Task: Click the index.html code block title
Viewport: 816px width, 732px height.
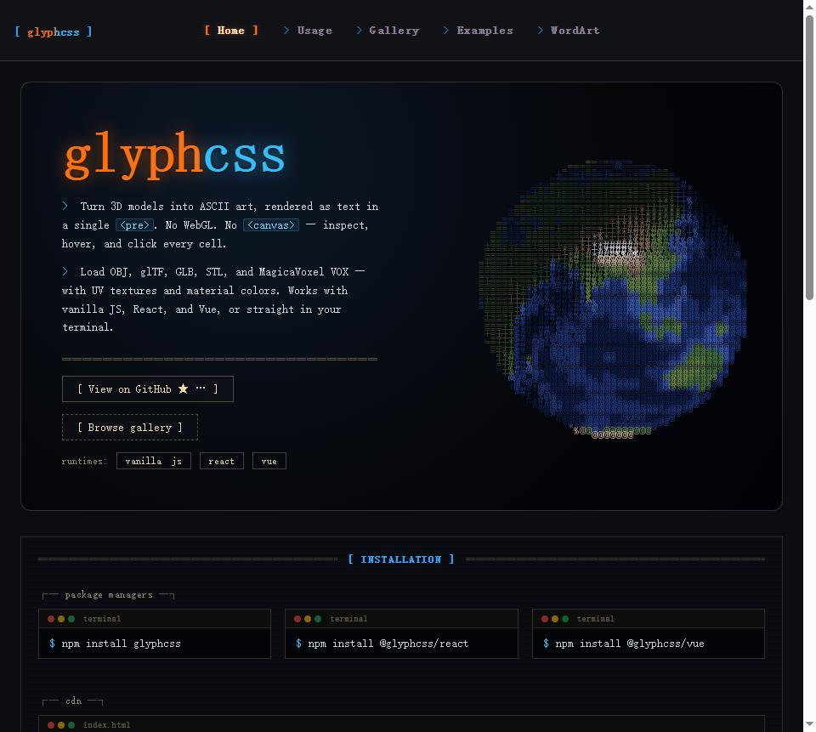Action: [107, 724]
